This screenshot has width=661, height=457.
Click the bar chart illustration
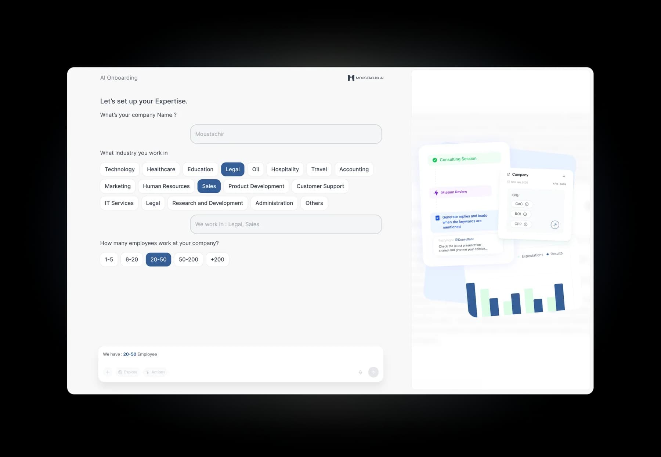tap(516, 299)
